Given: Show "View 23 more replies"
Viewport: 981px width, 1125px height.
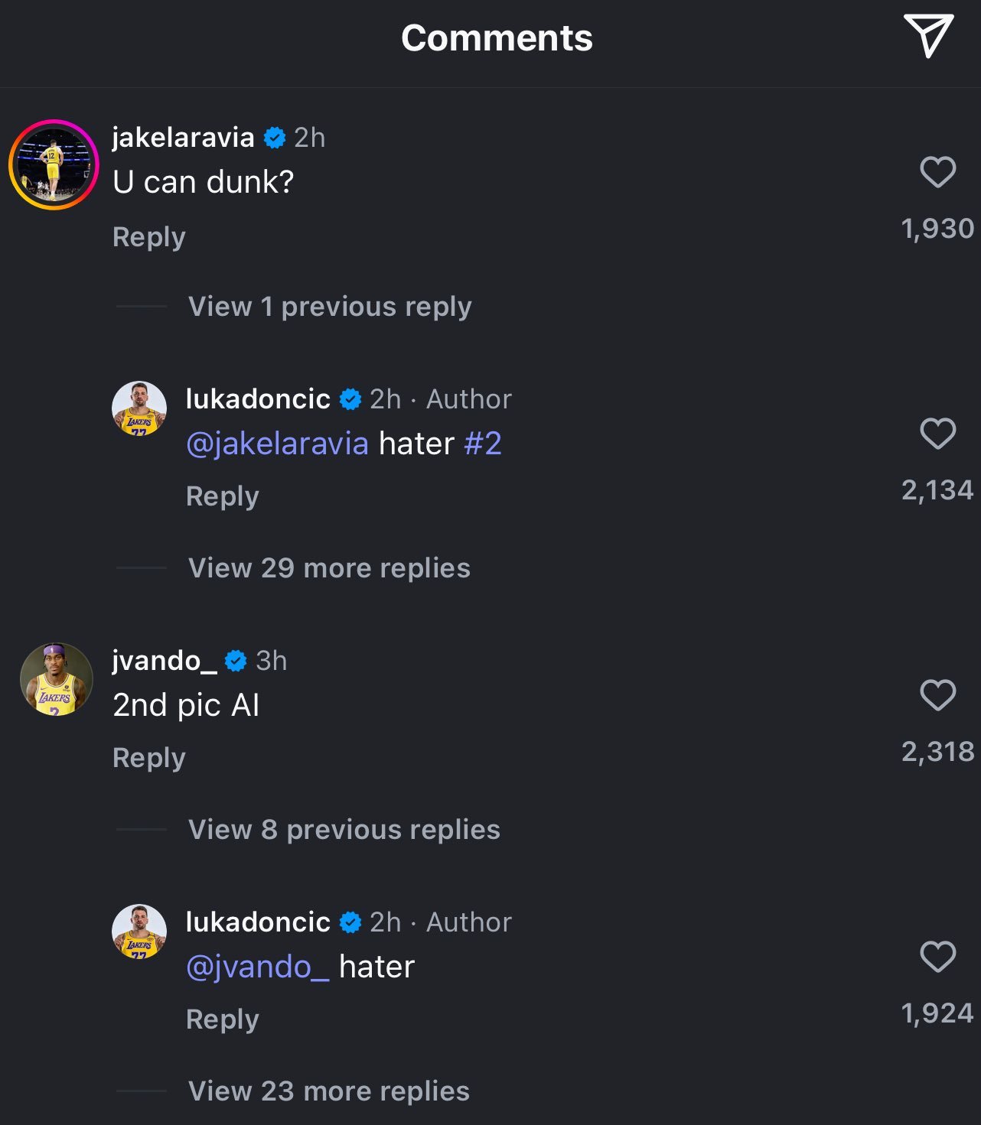Looking at the screenshot, I should point(329,1091).
